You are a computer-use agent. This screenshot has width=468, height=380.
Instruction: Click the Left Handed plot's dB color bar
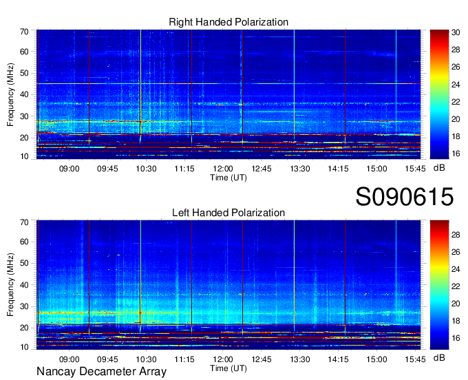click(x=439, y=285)
